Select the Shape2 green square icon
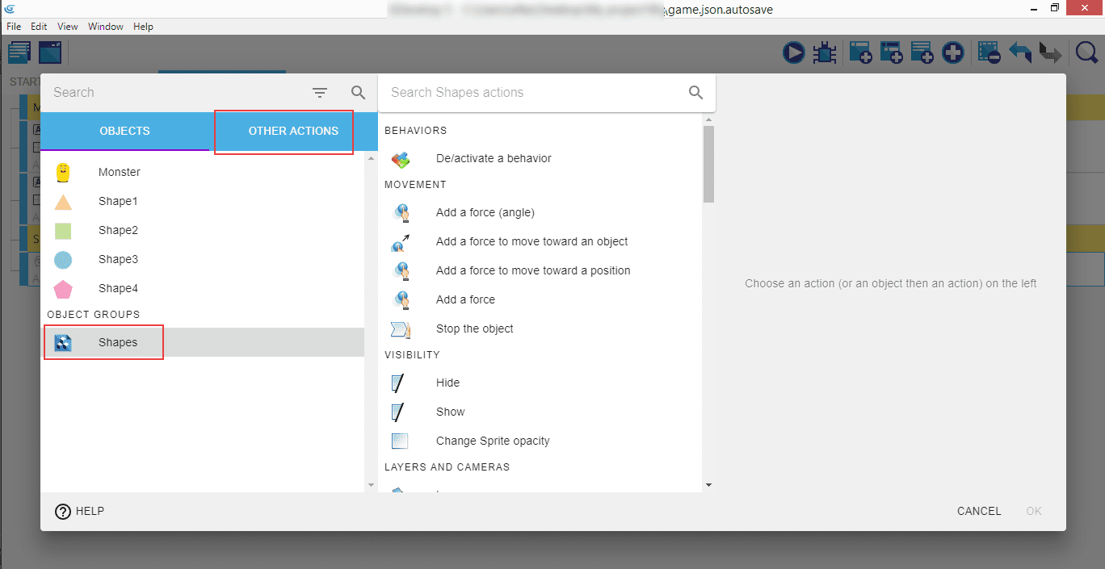Viewport: 1105px width, 569px height. pos(63,231)
